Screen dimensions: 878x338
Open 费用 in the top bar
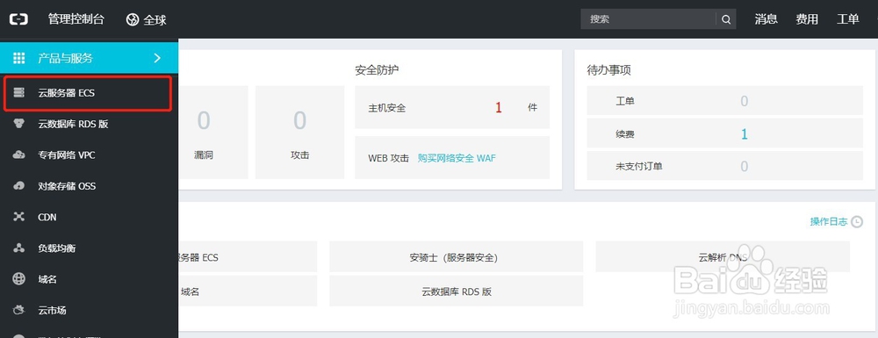tap(807, 19)
